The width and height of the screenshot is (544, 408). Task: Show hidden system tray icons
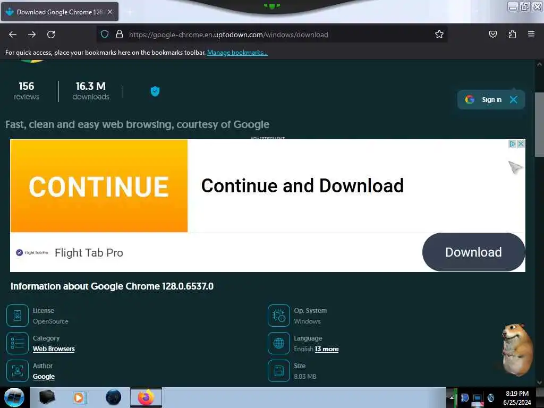click(452, 397)
